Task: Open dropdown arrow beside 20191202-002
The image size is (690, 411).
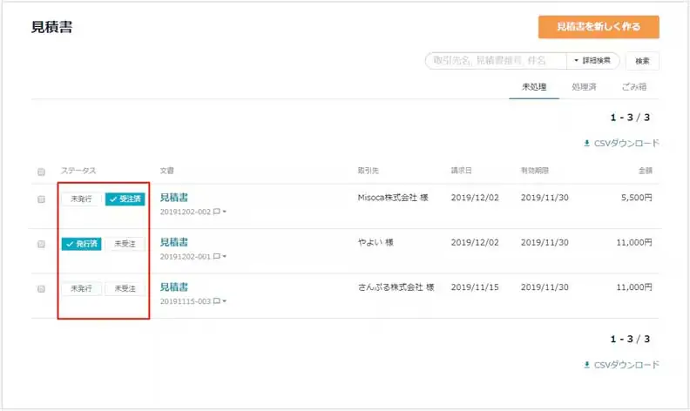Action: click(x=225, y=212)
